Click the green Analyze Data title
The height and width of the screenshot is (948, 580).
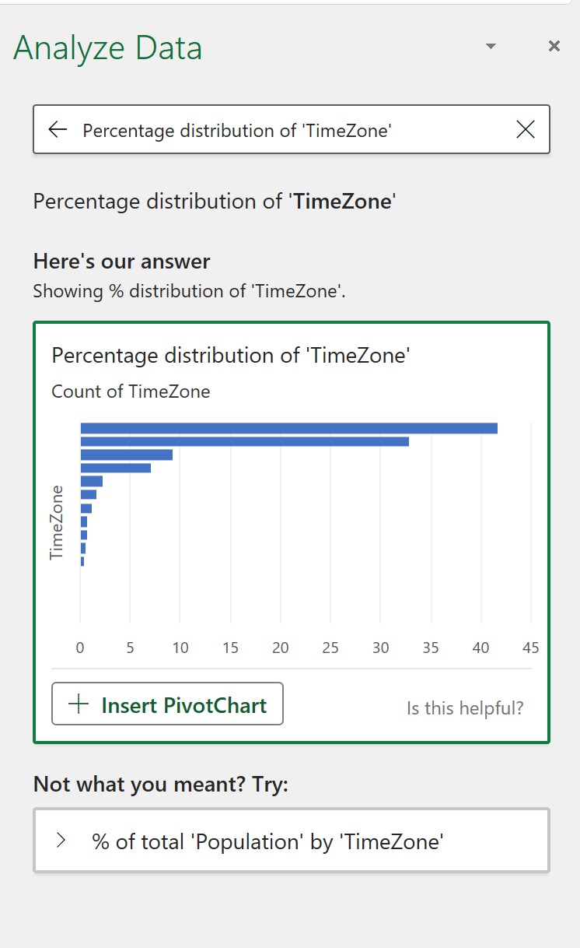(107, 47)
